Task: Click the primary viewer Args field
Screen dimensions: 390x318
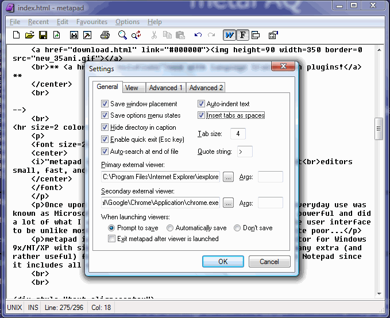Action: point(271,177)
